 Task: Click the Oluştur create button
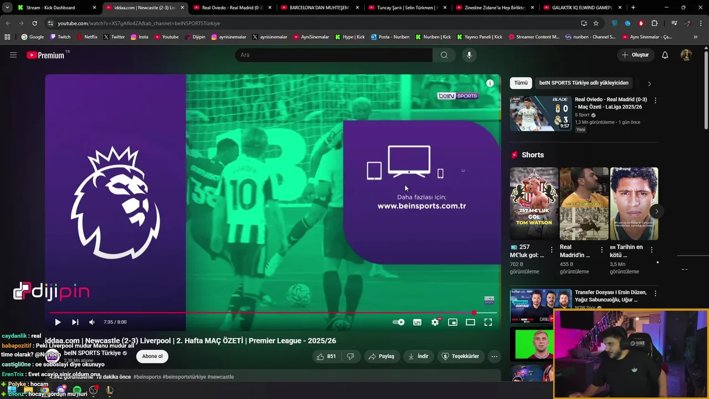635,55
